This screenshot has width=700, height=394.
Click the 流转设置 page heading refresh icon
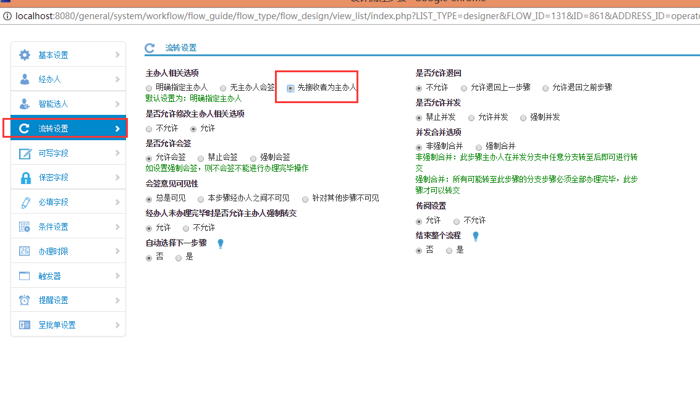[x=150, y=48]
